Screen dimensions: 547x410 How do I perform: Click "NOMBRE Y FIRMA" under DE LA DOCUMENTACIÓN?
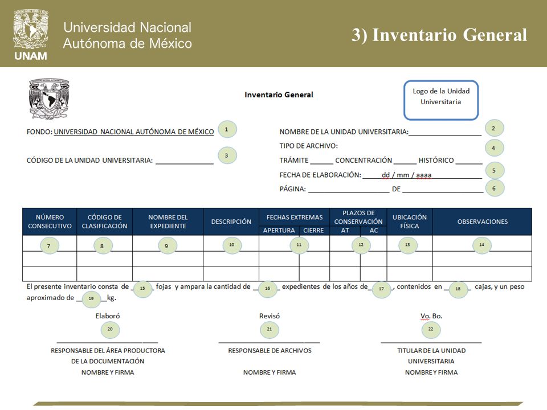click(108, 372)
